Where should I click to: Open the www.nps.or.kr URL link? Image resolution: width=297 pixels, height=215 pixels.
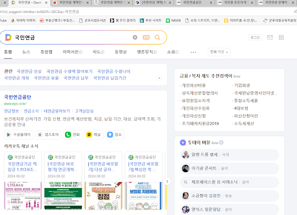15,104
